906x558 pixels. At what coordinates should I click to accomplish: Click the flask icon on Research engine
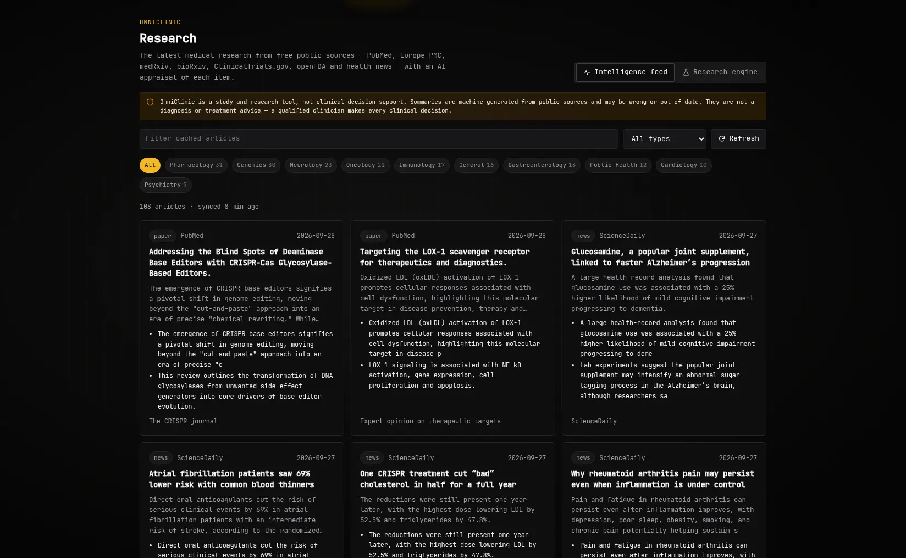(686, 72)
